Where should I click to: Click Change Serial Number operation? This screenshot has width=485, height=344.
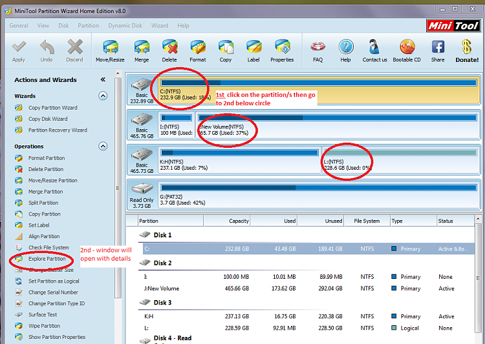pos(53,292)
